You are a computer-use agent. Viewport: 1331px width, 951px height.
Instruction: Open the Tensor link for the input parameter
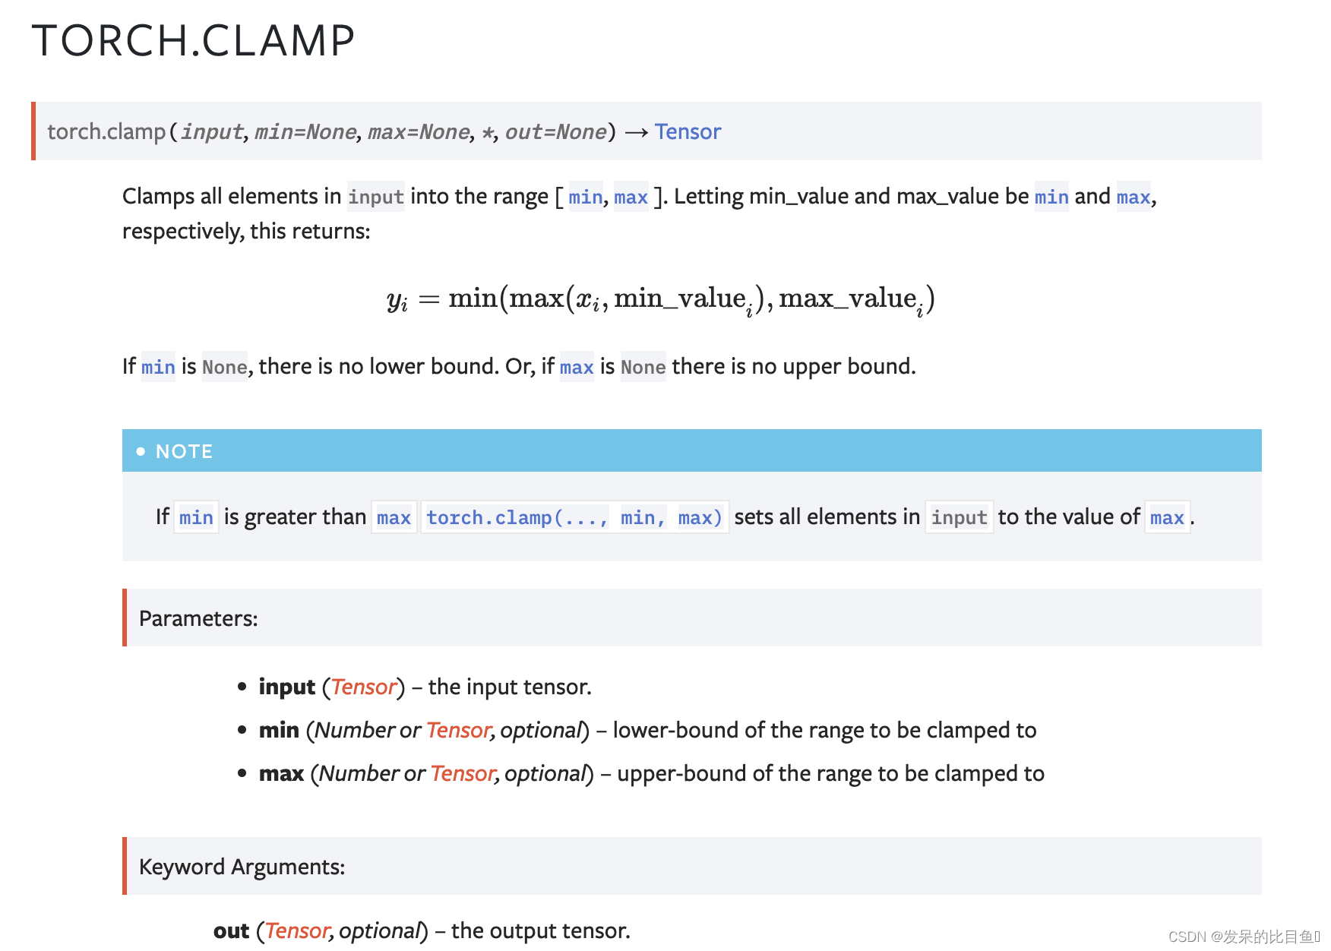click(363, 687)
